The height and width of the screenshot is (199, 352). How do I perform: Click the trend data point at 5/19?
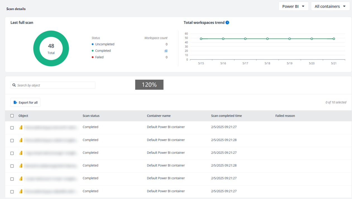(289, 39)
